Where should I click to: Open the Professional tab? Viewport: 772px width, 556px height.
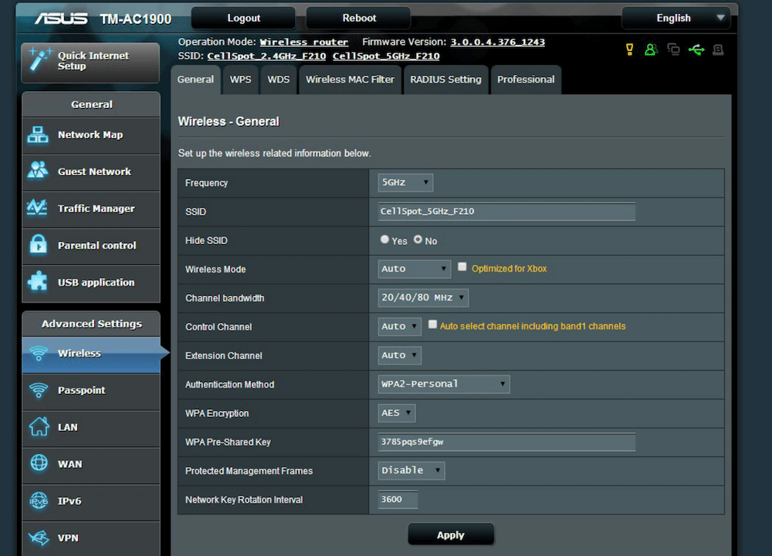pyautogui.click(x=526, y=80)
